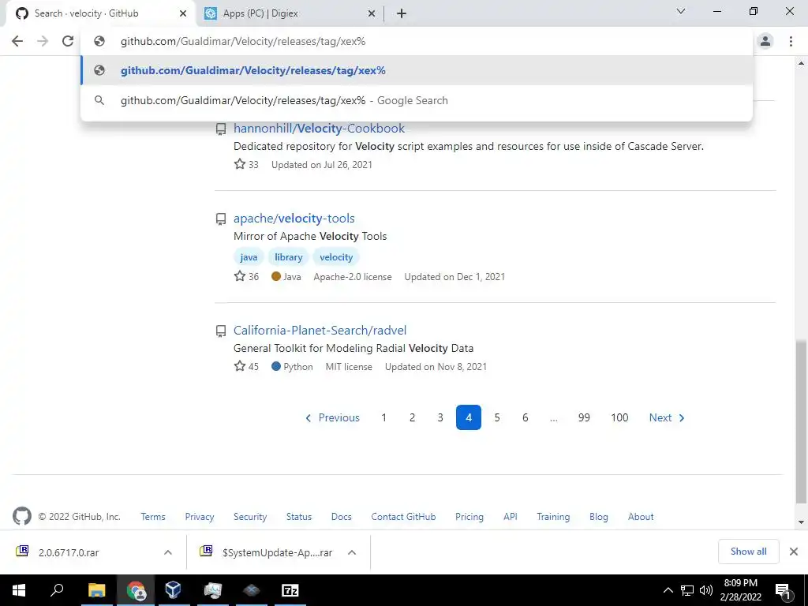Click the velocity topic tag
Image resolution: width=808 pixels, height=606 pixels.
(336, 257)
